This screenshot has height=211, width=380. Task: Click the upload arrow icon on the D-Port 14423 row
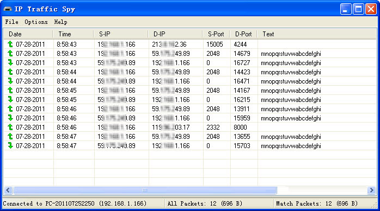coord(10,72)
